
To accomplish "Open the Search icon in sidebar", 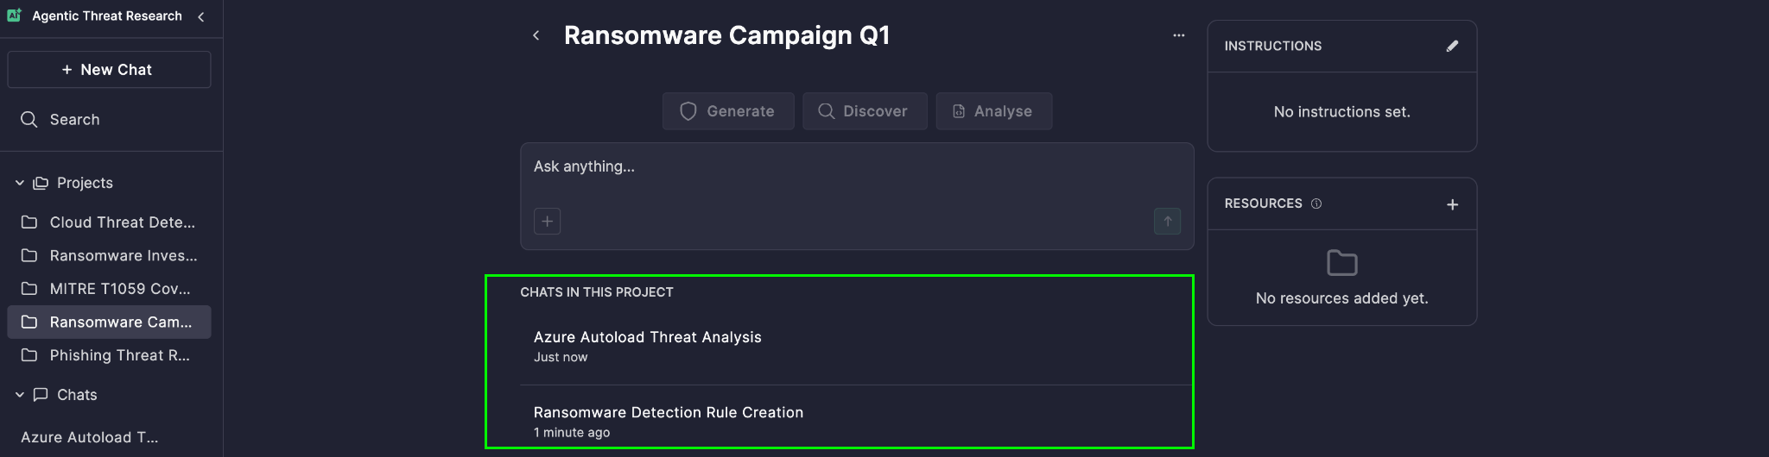I will click(x=29, y=120).
